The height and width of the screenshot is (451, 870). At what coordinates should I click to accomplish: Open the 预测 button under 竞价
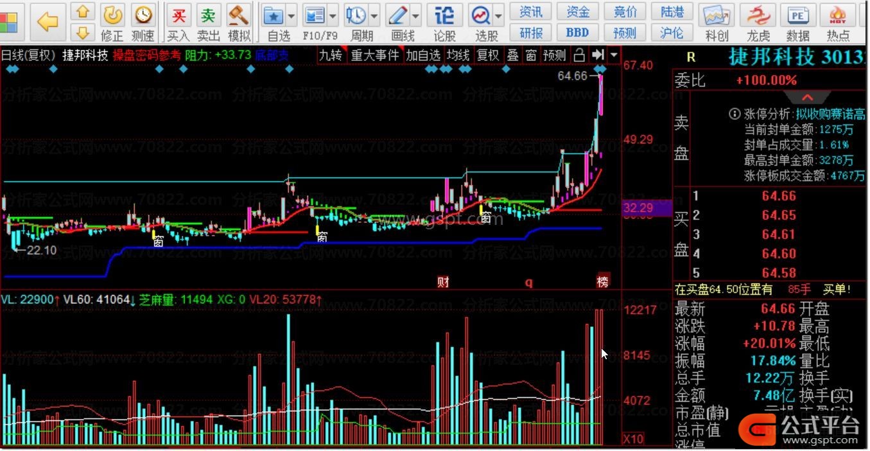click(625, 32)
